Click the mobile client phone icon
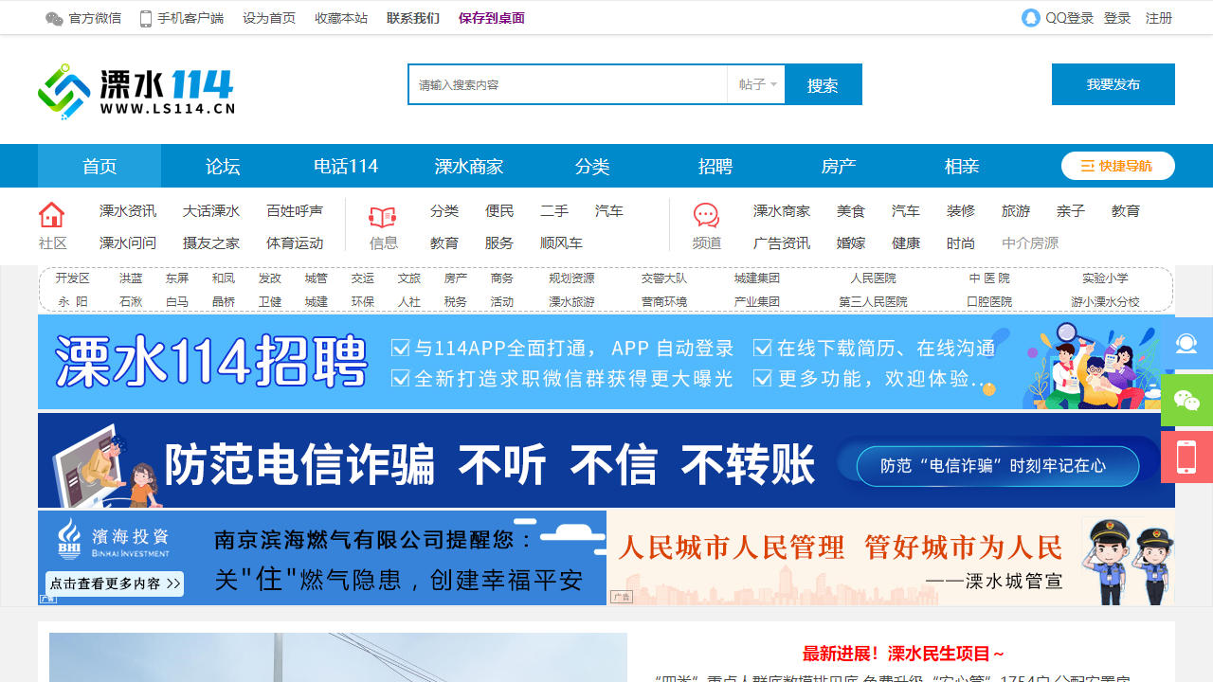The height and width of the screenshot is (682, 1213). coord(146,19)
